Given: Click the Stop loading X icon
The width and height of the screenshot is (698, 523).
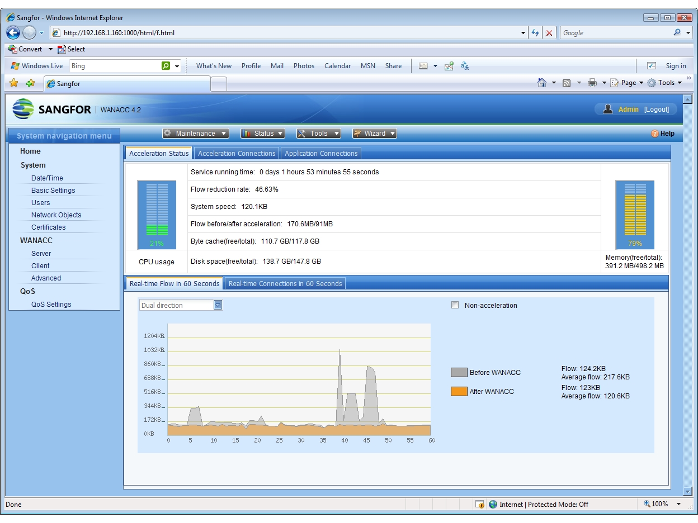Looking at the screenshot, I should [x=549, y=33].
